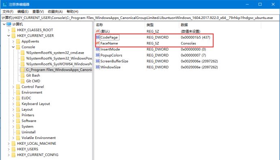The width and height of the screenshot is (280, 160).
Task: Click the Console folder icon
Action: 18,47
